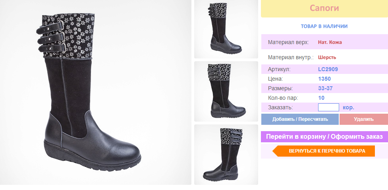Select the Шерсть inner material value
Image resolution: width=388 pixels, height=190 pixels.
[x=327, y=58]
